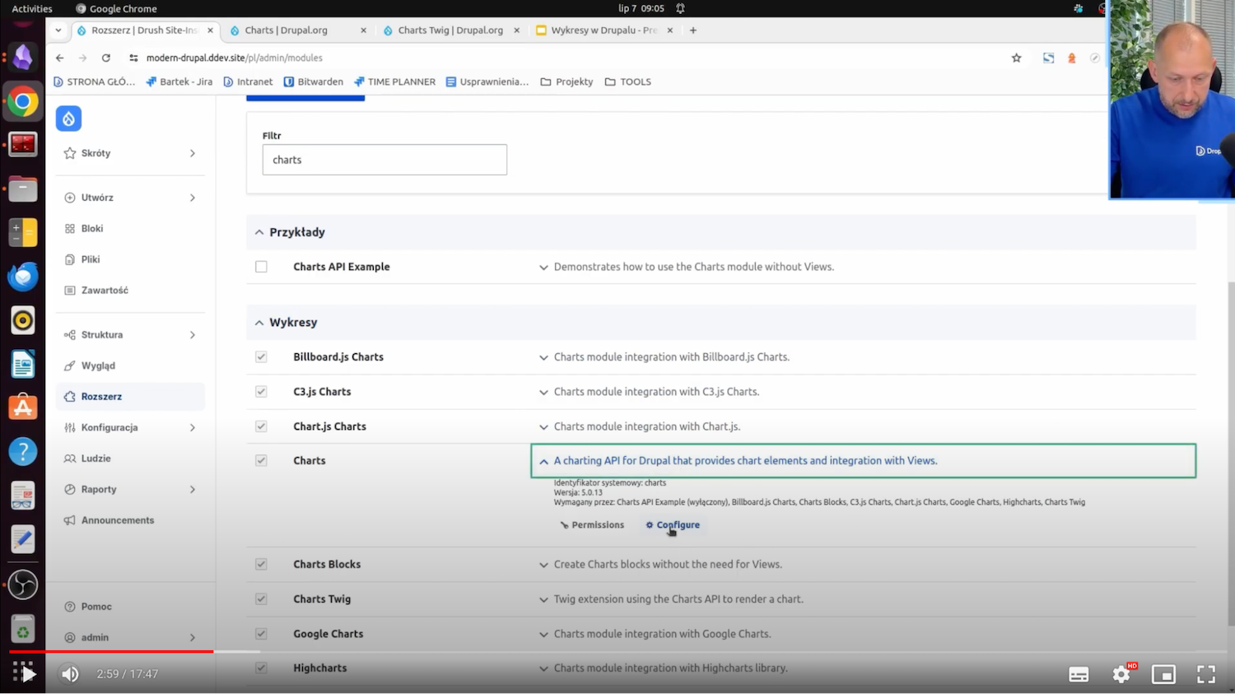
Task: Open LibreOffice Writer from the dock
Action: [23, 364]
